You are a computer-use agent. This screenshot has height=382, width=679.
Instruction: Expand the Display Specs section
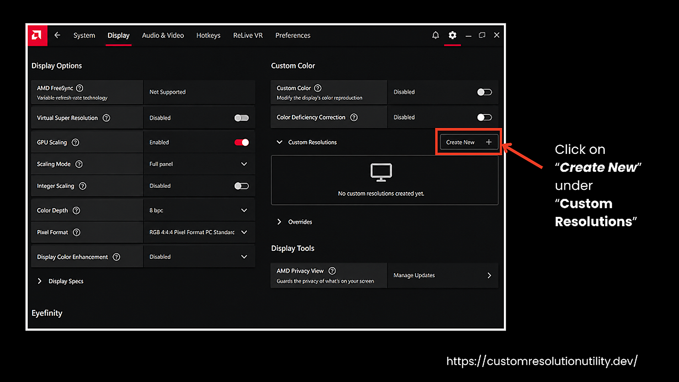tap(40, 281)
